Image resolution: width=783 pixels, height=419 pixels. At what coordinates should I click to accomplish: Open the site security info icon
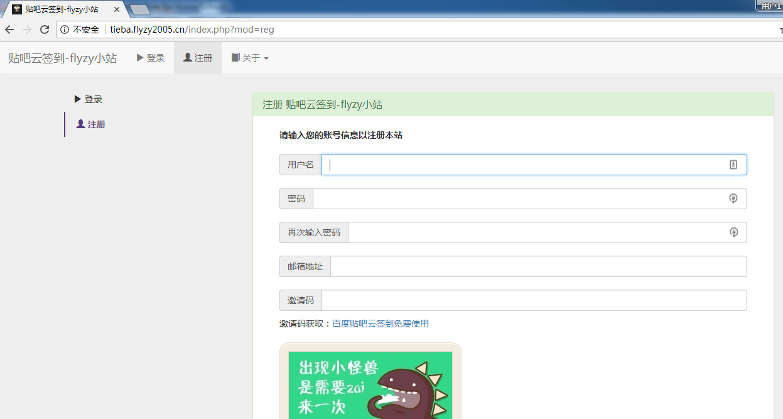click(x=65, y=30)
